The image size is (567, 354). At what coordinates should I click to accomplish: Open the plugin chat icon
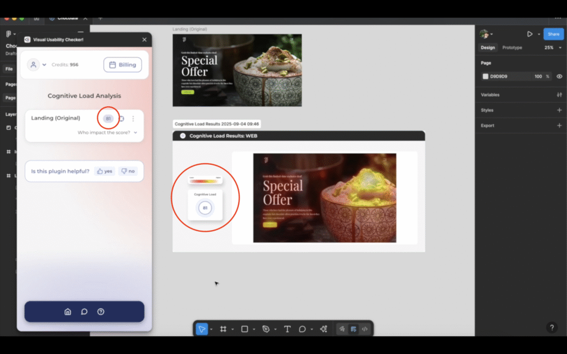(84, 311)
